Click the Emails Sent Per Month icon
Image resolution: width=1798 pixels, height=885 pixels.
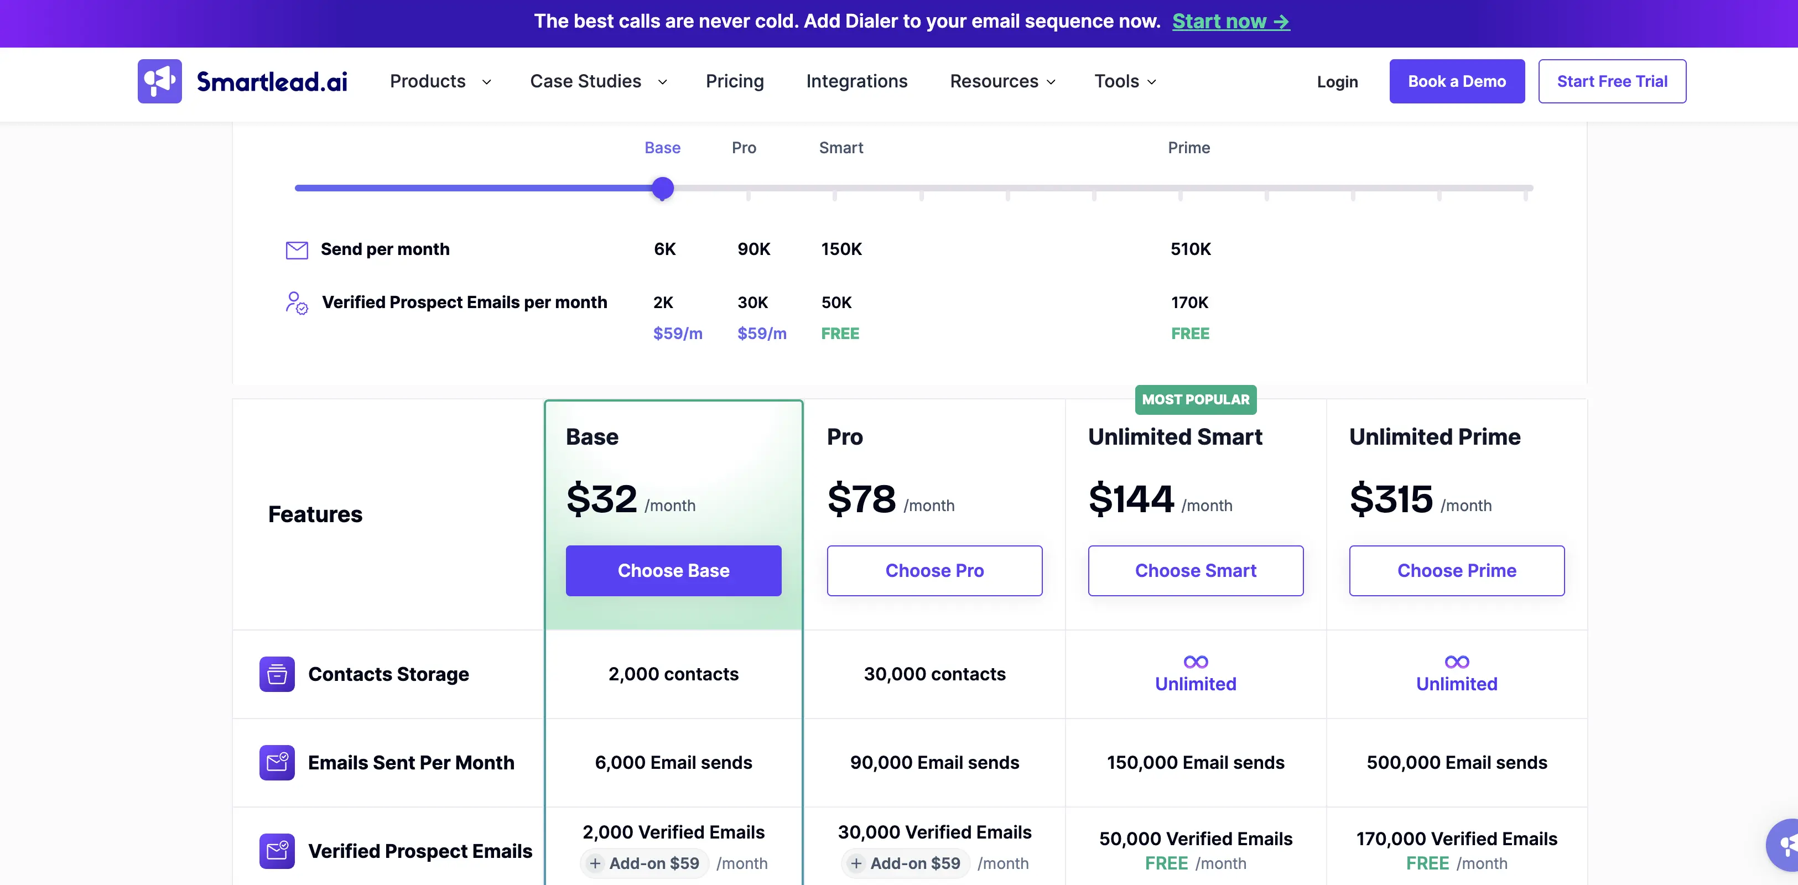click(x=277, y=763)
